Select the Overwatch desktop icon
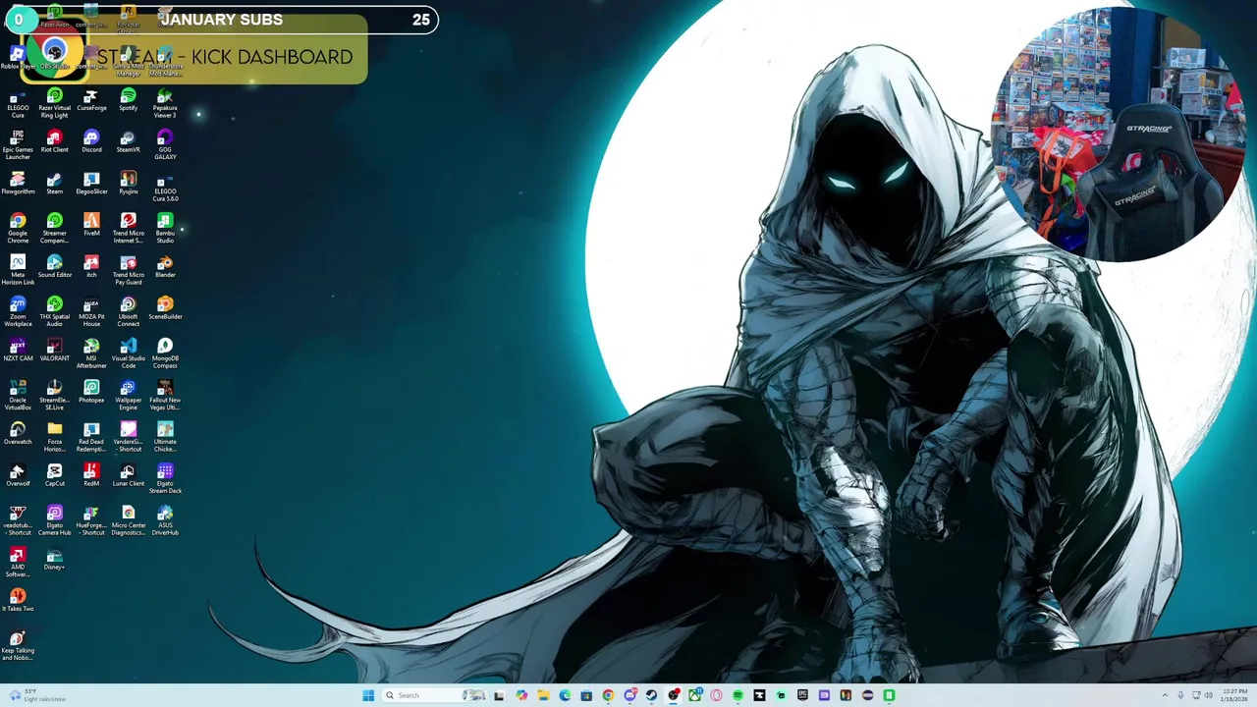The height and width of the screenshot is (707, 1257). (18, 434)
